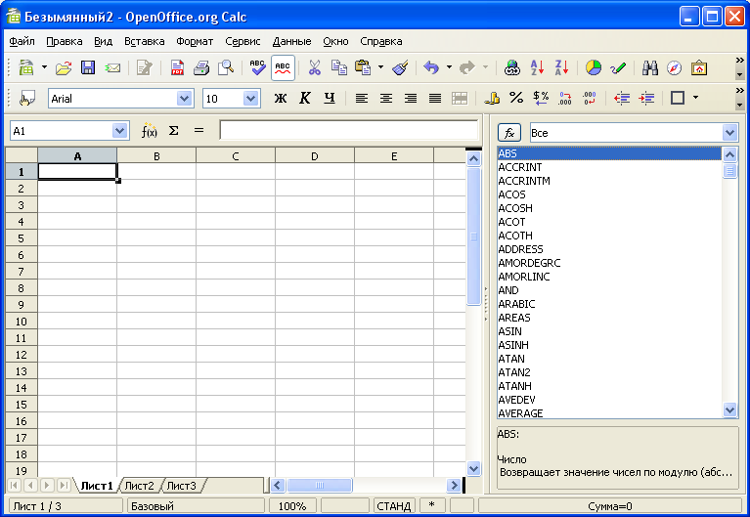Expand the function category dropdown Все
The height and width of the screenshot is (517, 750).
click(x=729, y=132)
